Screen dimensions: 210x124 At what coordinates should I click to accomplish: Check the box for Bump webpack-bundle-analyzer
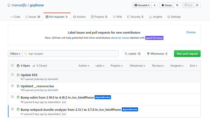[12, 109]
